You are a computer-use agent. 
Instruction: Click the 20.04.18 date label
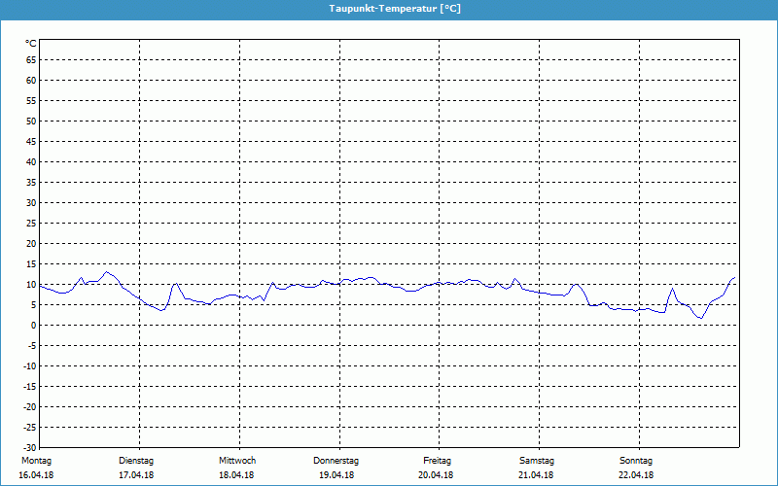pyautogui.click(x=436, y=475)
